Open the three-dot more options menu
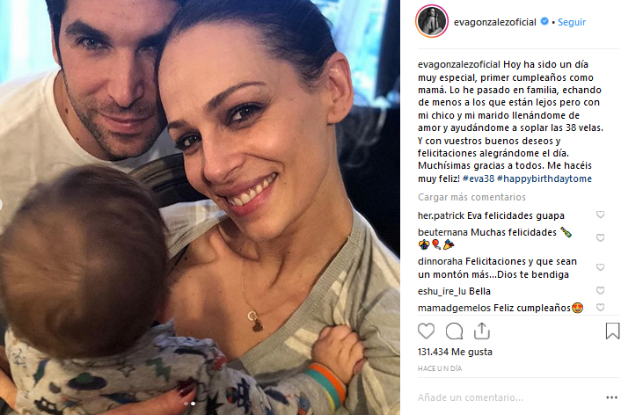The width and height of the screenshot is (621, 415). click(x=611, y=397)
